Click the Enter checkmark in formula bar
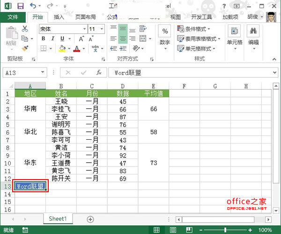 click(x=83, y=73)
